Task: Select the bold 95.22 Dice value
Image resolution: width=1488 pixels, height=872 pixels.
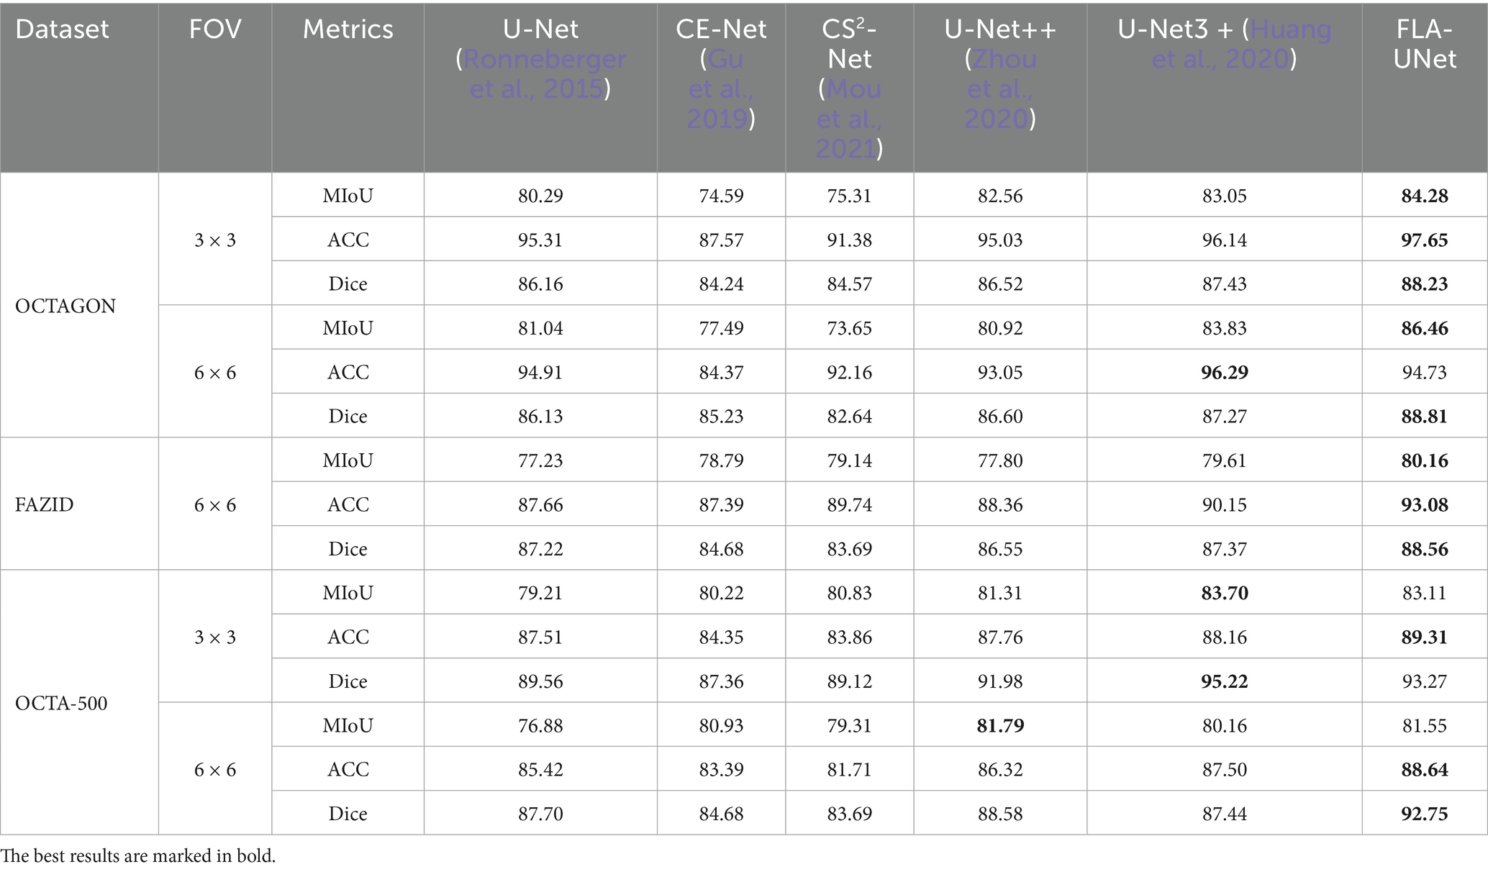Action: [x=1225, y=681]
